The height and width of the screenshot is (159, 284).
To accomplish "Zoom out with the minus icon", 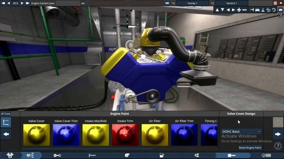I will (245, 10).
